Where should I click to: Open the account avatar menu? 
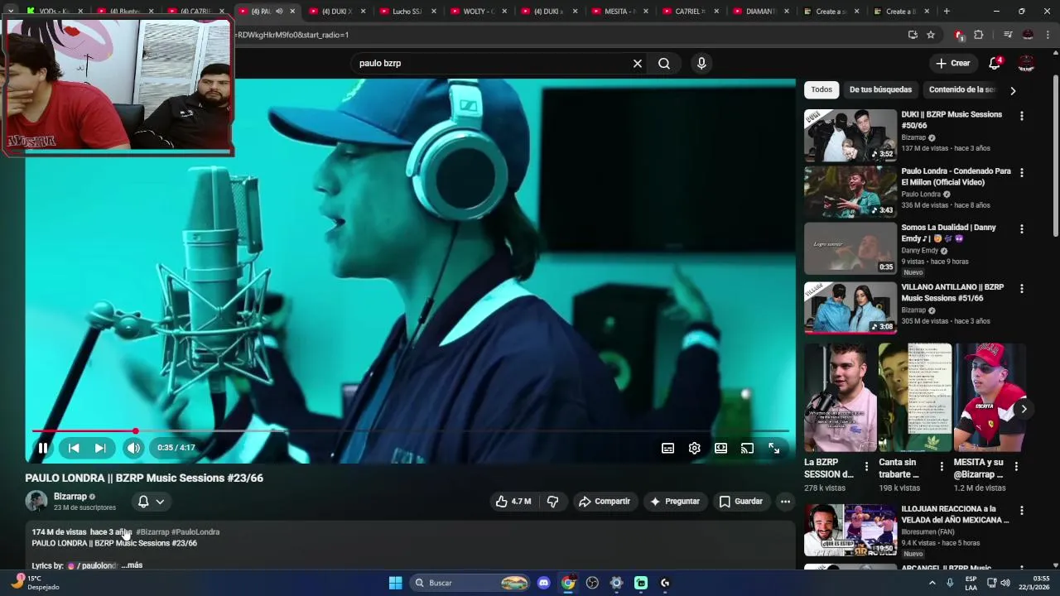pos(1026,64)
